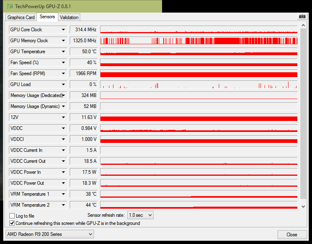Expand the GPU Core Clock dropdown arrow
This screenshot has width=312, height=244.
pyautogui.click(x=63, y=30)
